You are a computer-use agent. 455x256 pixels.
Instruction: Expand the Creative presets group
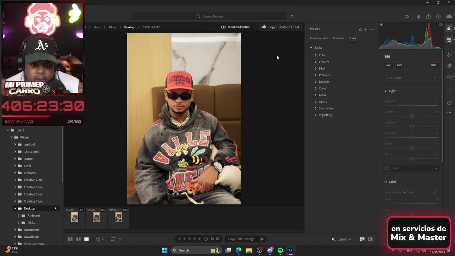316,62
